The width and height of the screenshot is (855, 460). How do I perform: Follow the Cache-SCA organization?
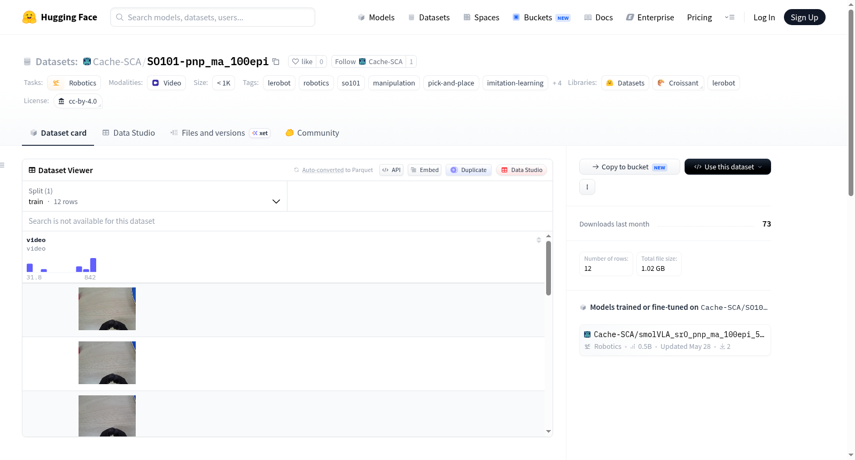(x=369, y=61)
